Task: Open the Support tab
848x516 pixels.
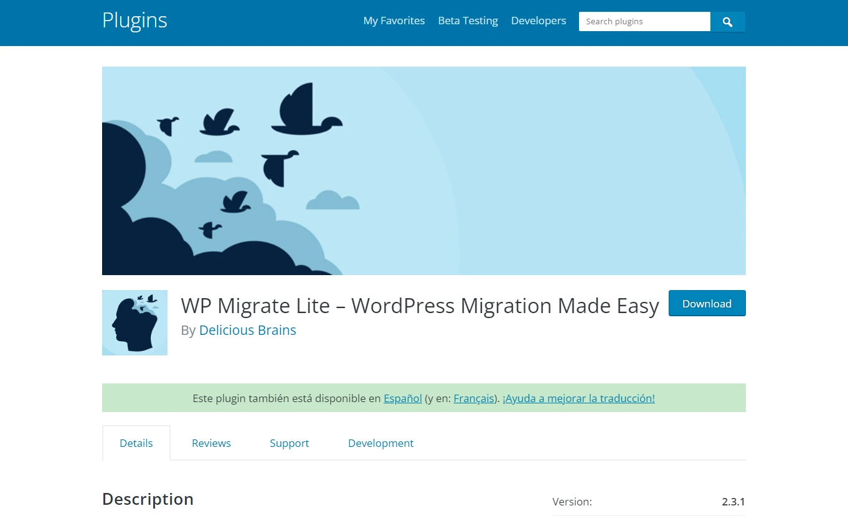Action: 289,443
